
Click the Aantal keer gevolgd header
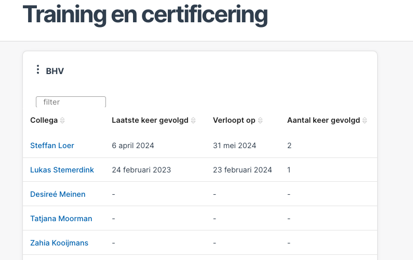(323, 120)
